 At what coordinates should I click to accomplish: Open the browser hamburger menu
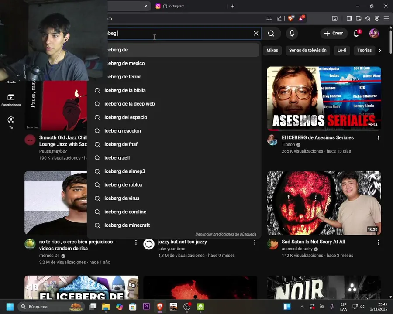tap(386, 18)
